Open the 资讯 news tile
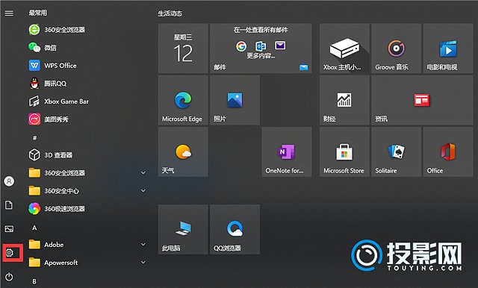478x288 pixels. point(422,100)
